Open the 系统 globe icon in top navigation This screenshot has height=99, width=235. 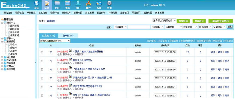tap(36, 4)
